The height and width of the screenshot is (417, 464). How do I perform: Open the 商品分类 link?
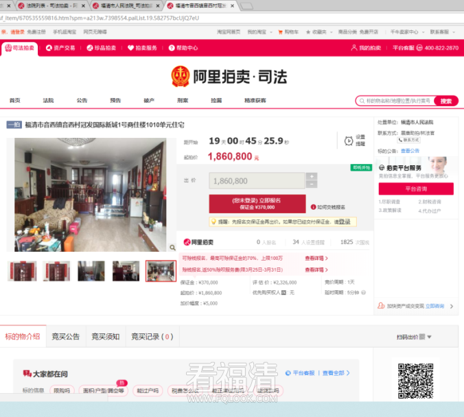tap(347, 32)
